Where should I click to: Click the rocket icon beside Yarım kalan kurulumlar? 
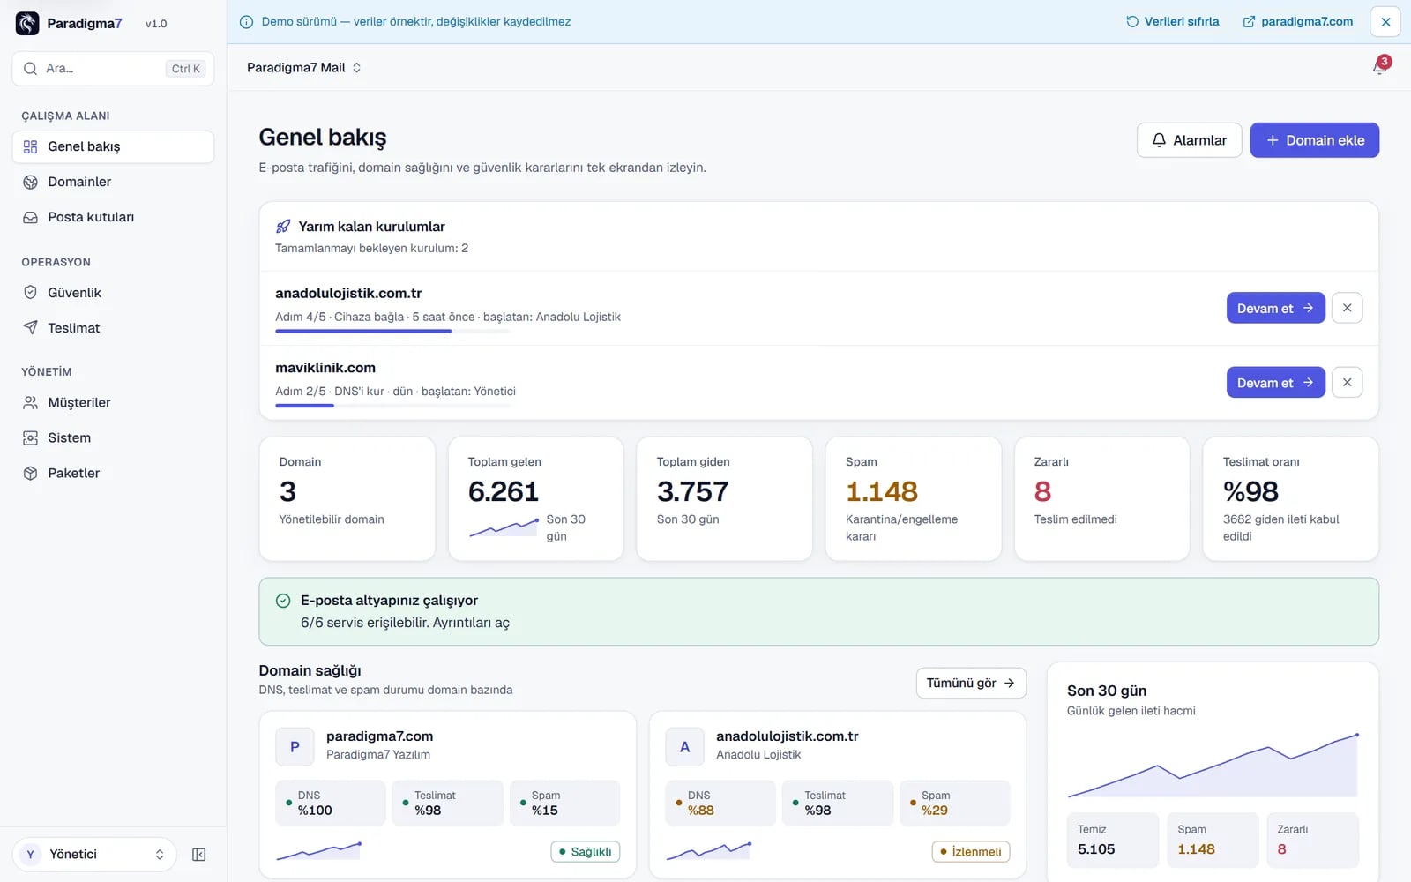[283, 227]
